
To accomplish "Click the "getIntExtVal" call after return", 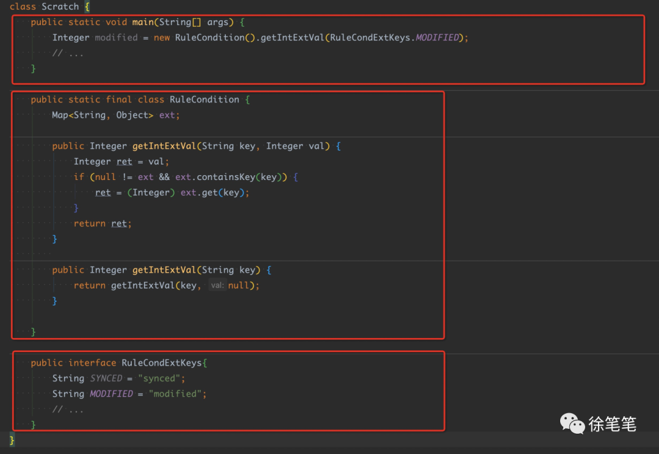I will pyautogui.click(x=142, y=286).
